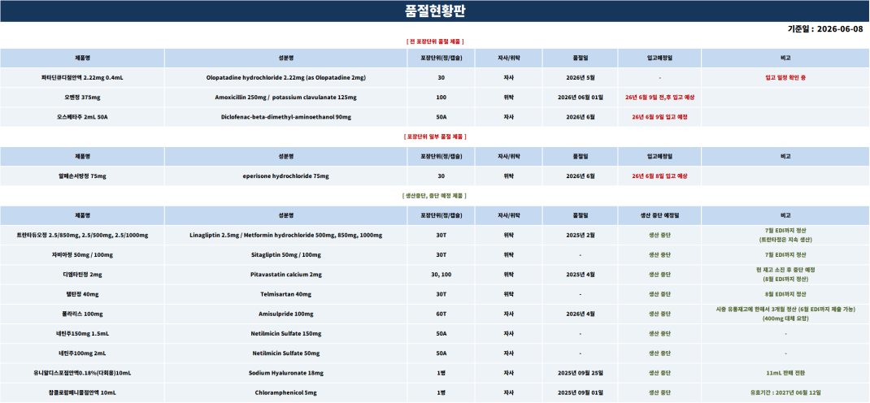Viewport: 870px width, 403px height.
Task: Select the product cell left of Chloramphenicol 5mg
Action: pos(82,393)
